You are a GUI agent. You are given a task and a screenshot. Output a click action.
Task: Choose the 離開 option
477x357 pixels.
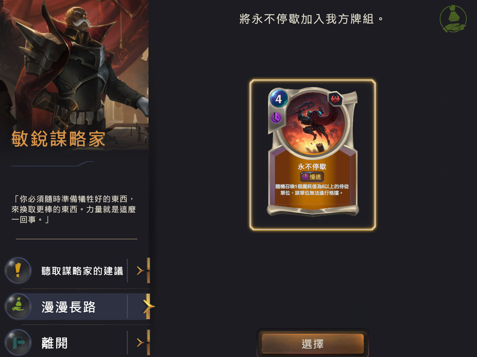(77, 342)
